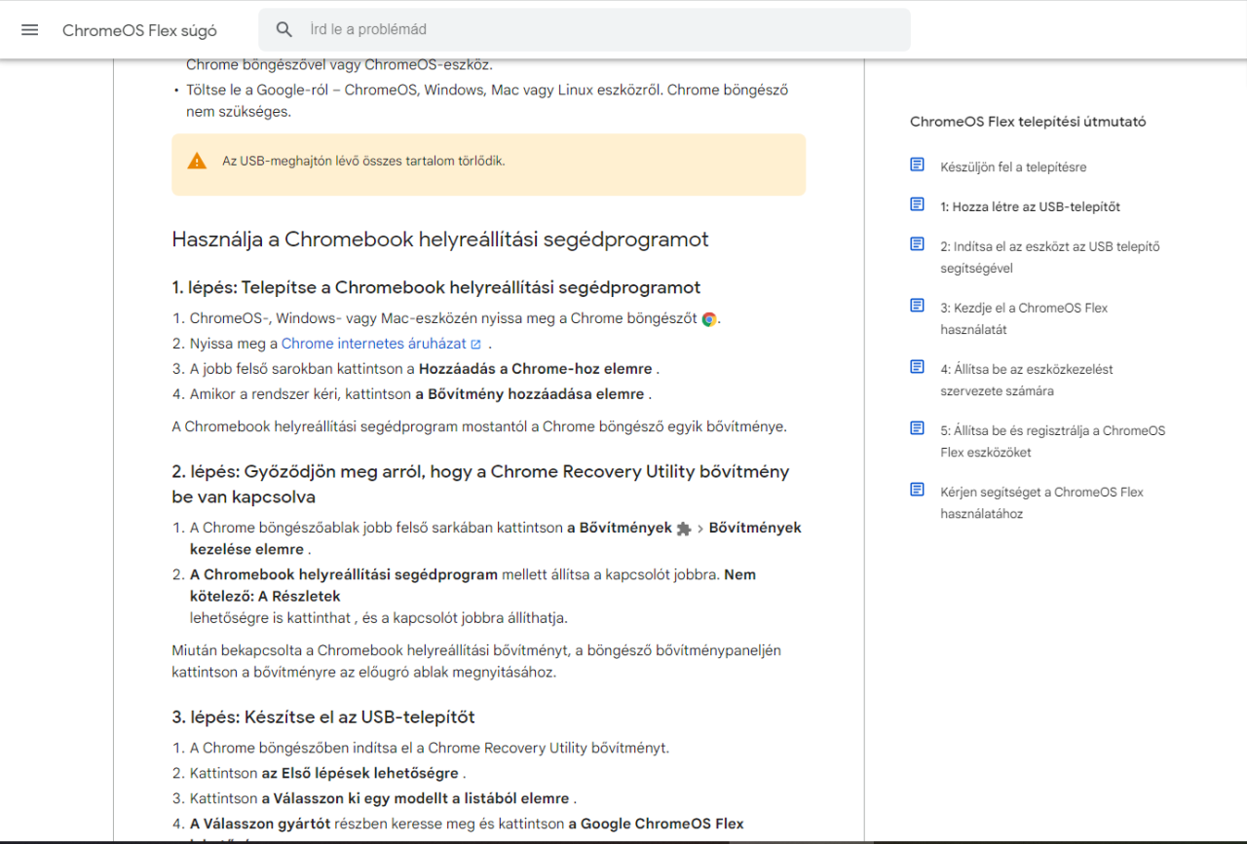Click bold text az Első lépések lehetőségre

pos(359,773)
